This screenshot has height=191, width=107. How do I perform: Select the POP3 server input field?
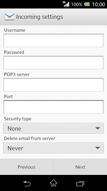53,85
